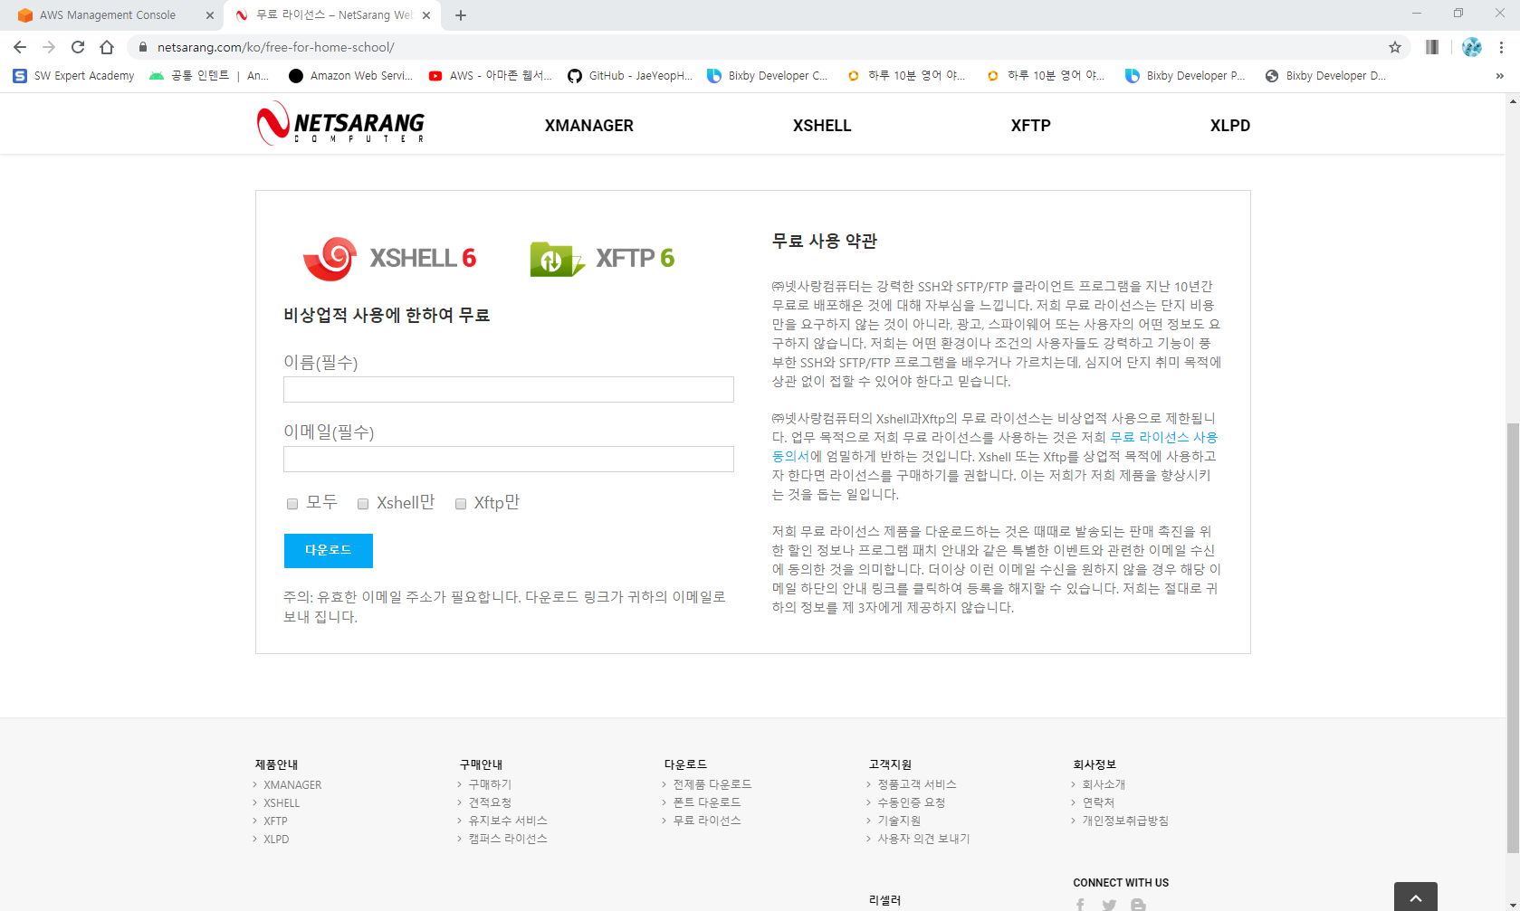Go to the browser home icon
The width and height of the screenshot is (1520, 911).
pos(107,47)
